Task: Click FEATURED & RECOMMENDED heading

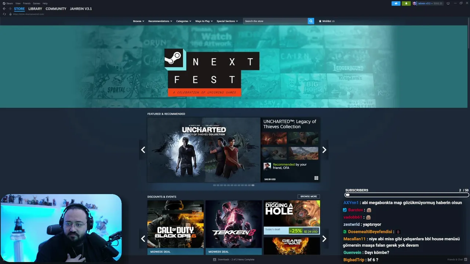Action: (x=166, y=114)
